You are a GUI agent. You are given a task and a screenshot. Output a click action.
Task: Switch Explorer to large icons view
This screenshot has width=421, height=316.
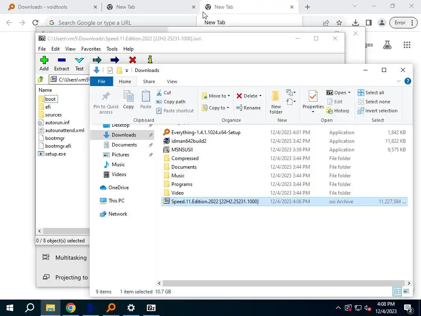(x=406, y=291)
